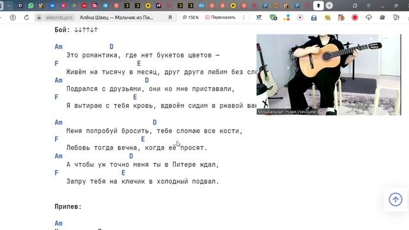Click the brown animal extension icon
Viewport: 409px width, 230px height.
tap(341, 17)
